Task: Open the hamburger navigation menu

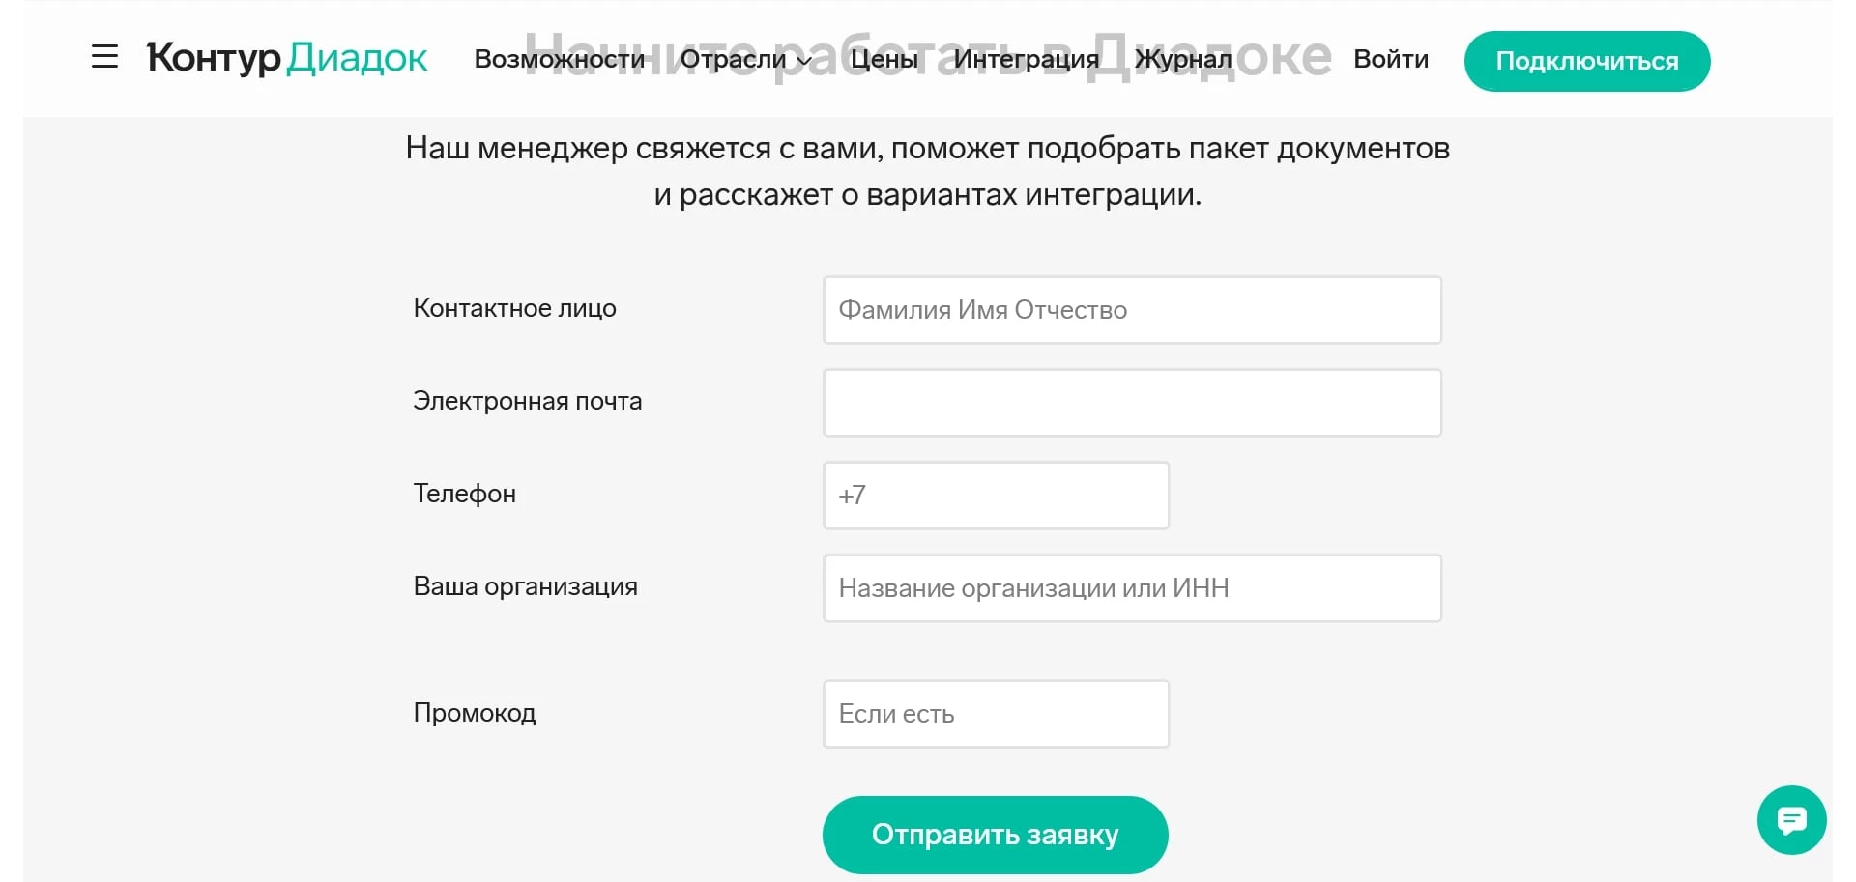Action: 103,58
